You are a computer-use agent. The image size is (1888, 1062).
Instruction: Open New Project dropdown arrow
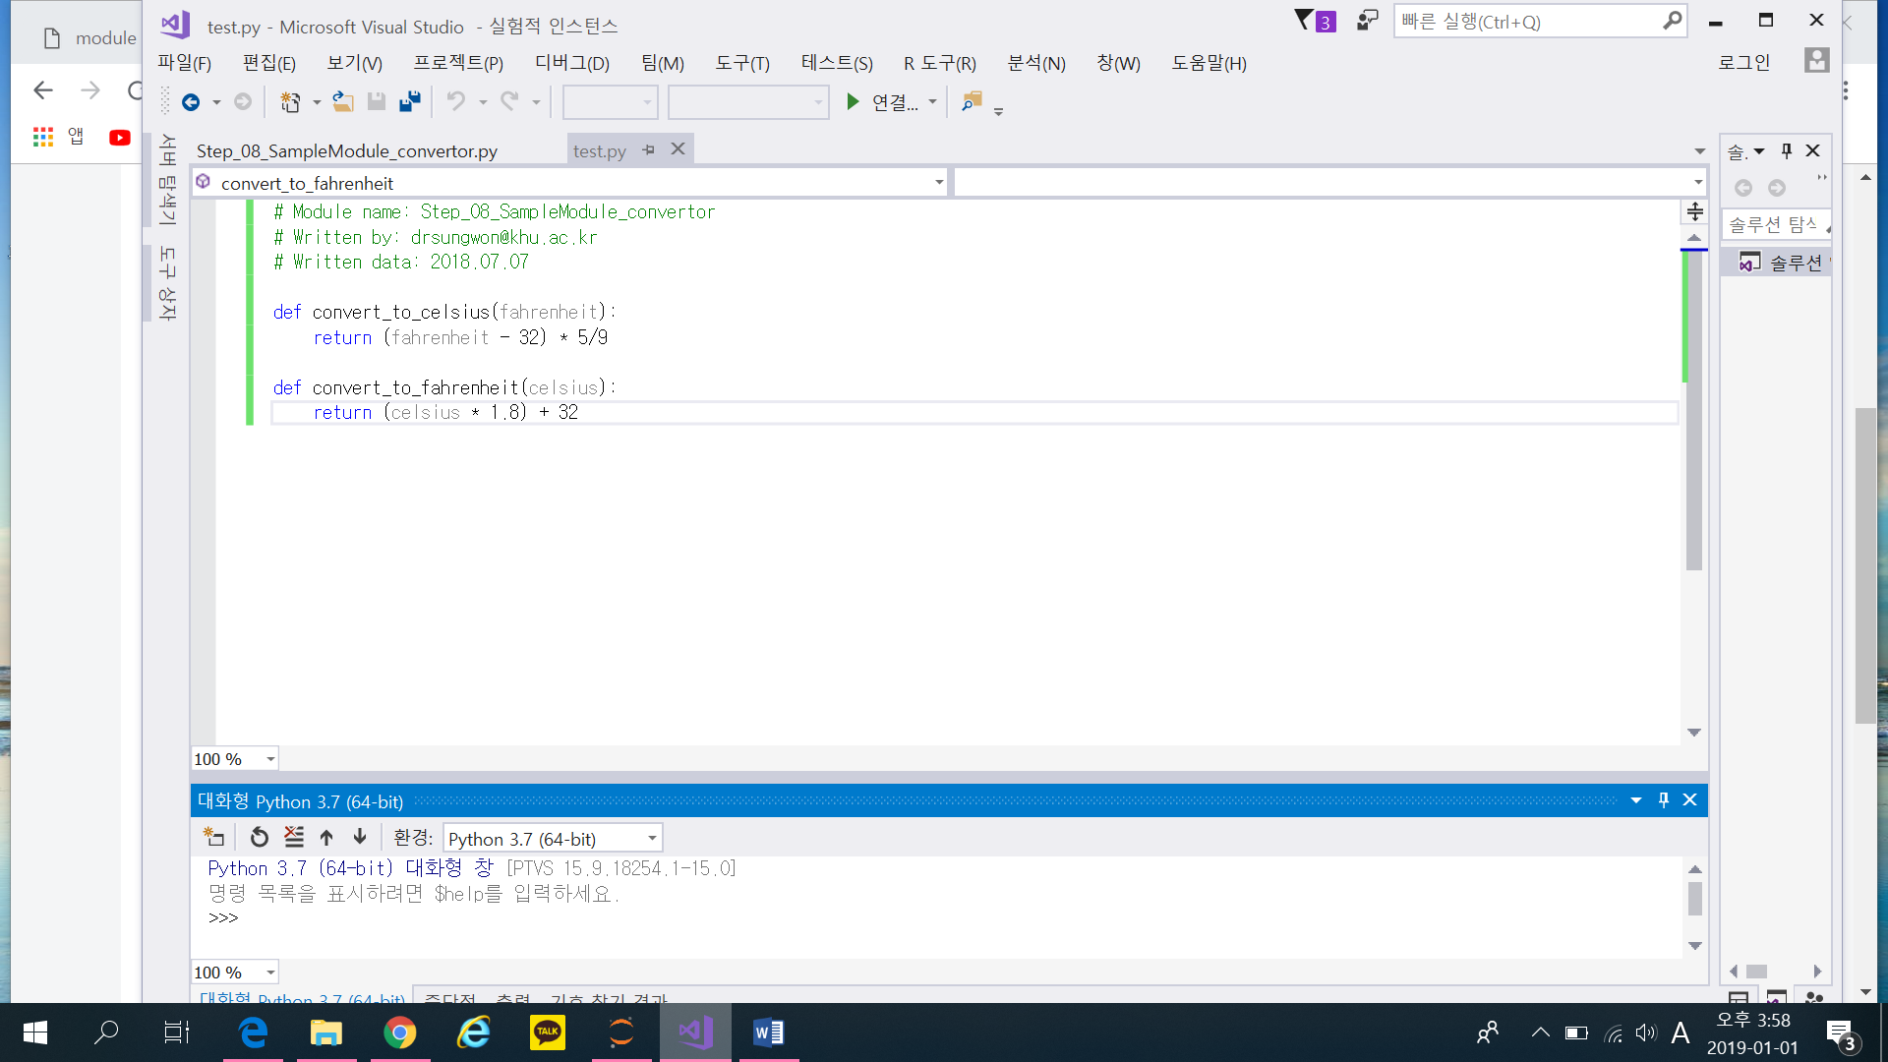317,102
